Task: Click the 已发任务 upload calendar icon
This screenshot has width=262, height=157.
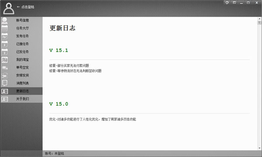Action: coord(4,52)
